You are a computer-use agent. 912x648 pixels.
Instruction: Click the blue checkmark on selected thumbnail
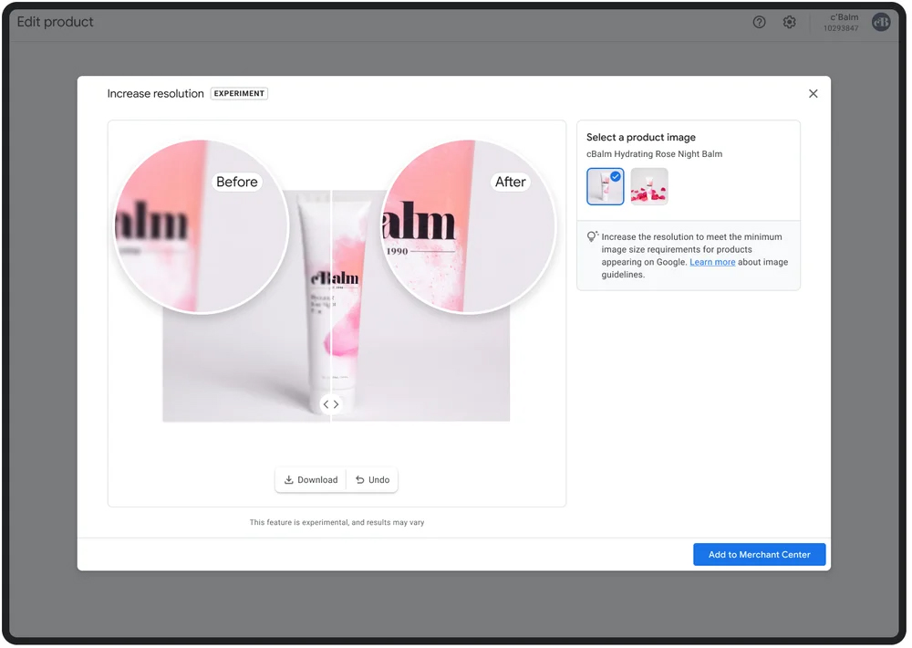coord(616,176)
